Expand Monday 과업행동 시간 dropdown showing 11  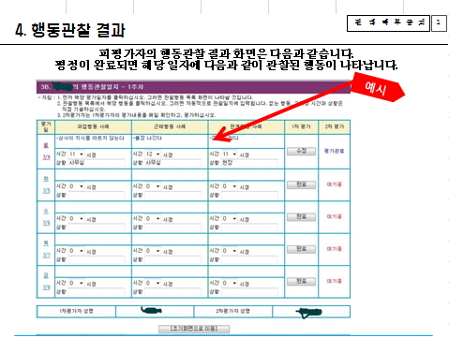[x=77, y=154]
